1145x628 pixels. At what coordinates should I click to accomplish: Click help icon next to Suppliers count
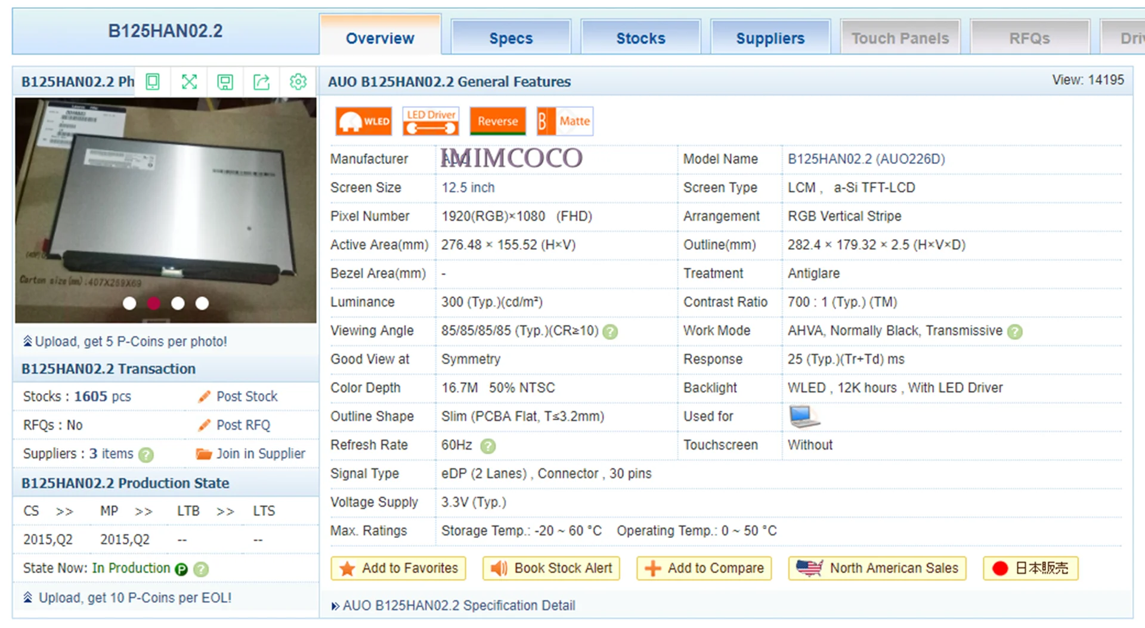click(x=146, y=455)
